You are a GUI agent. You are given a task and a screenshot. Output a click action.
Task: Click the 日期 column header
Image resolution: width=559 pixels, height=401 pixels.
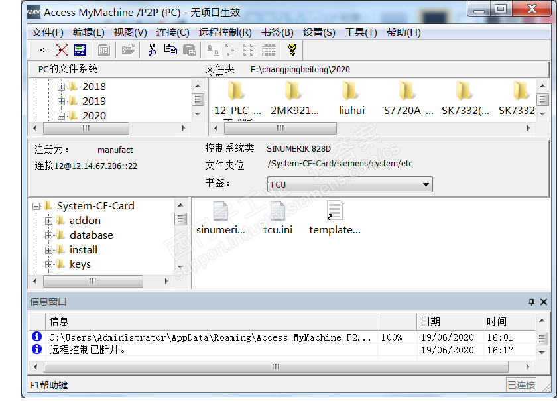click(x=450, y=322)
